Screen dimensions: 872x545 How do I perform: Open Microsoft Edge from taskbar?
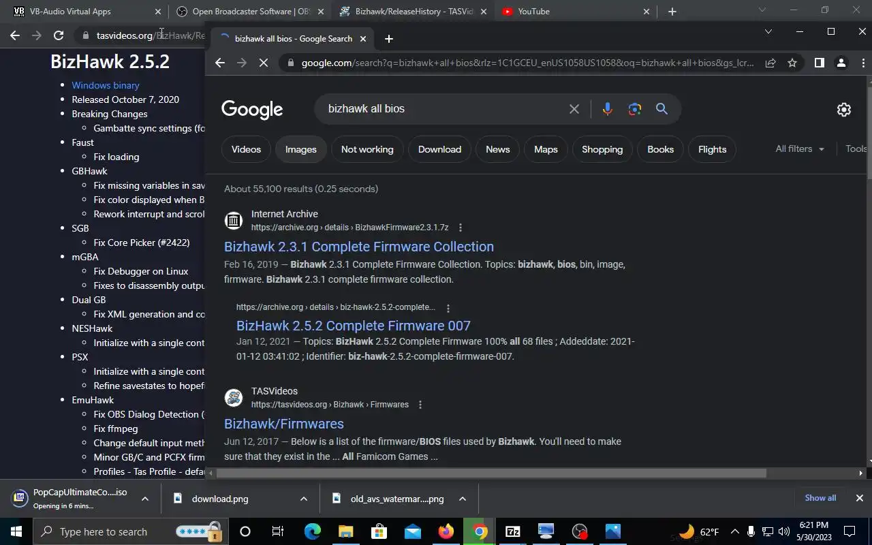tap(313, 531)
